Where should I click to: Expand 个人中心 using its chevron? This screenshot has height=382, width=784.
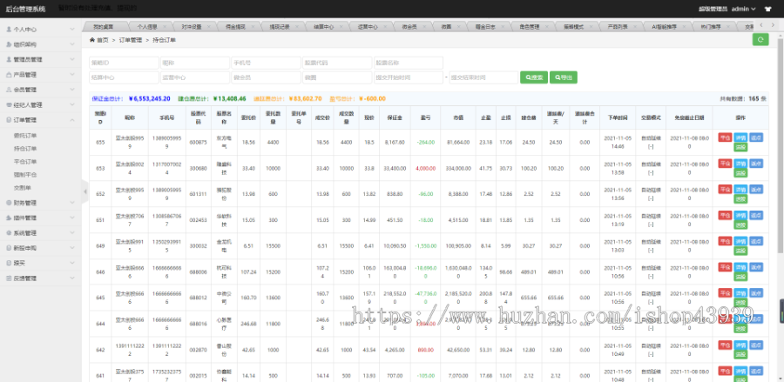(x=72, y=30)
